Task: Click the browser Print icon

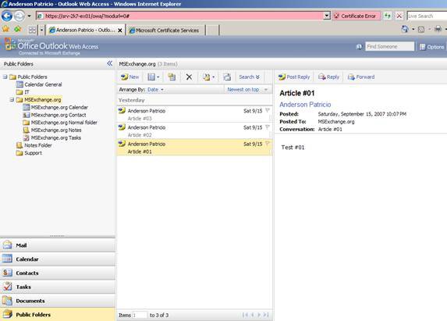Action: click(x=438, y=29)
